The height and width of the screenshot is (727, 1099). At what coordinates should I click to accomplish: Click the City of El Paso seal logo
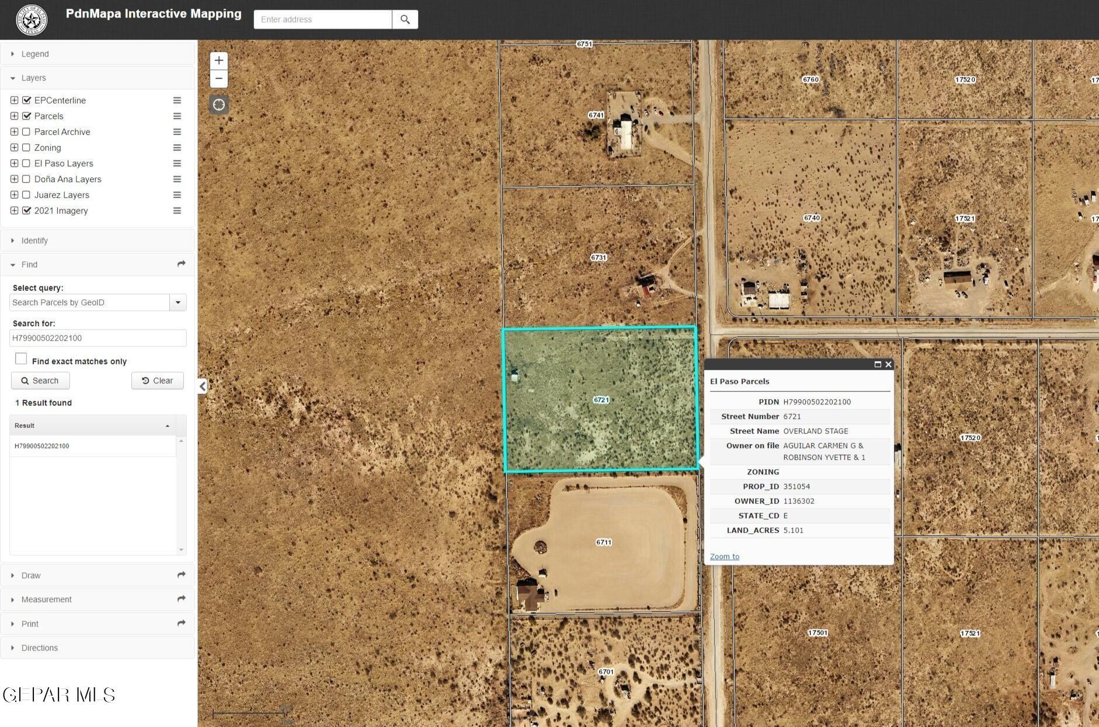[x=32, y=20]
